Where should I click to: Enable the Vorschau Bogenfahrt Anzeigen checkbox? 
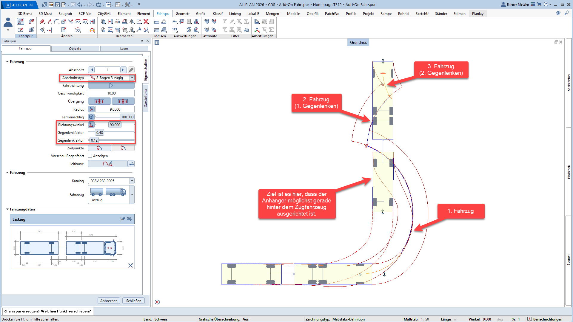pyautogui.click(x=90, y=156)
